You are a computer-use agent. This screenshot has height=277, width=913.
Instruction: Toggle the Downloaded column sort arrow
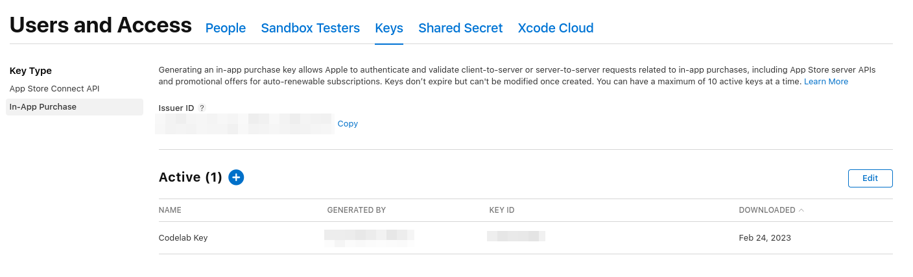click(801, 210)
